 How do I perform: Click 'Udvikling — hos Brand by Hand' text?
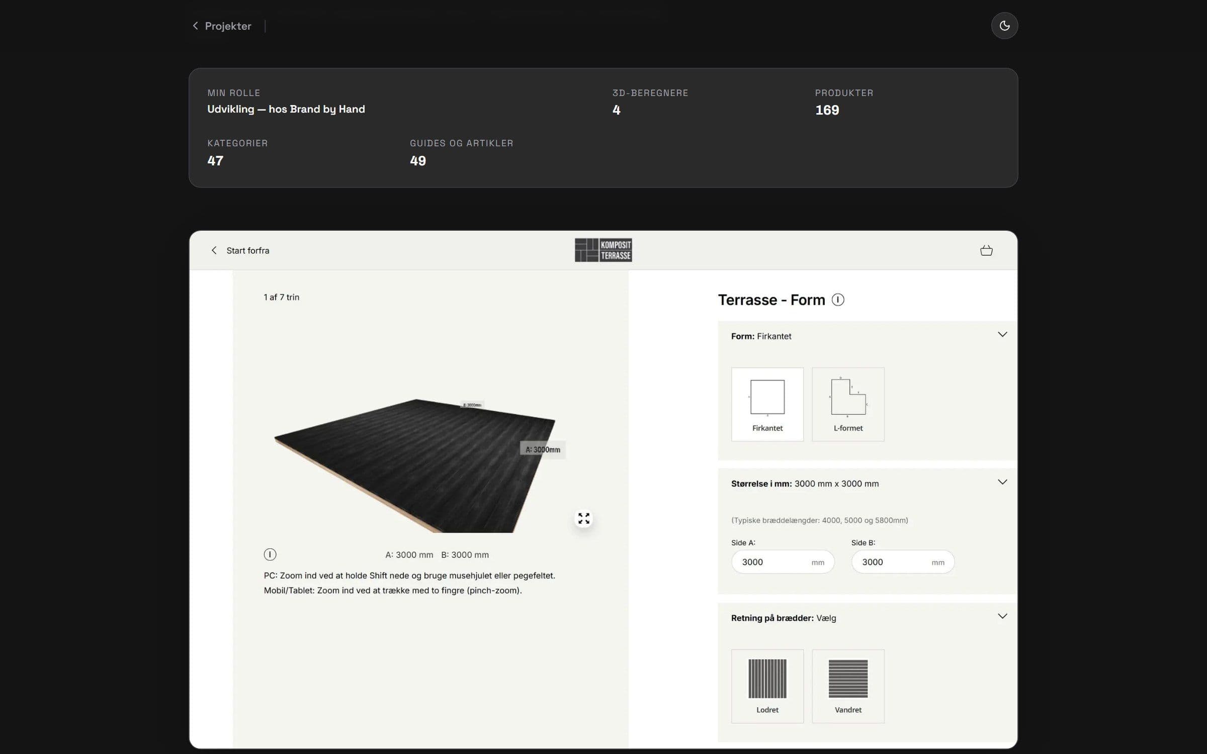point(286,109)
